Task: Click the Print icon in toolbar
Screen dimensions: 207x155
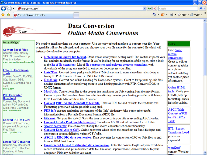Action: point(171,15)
